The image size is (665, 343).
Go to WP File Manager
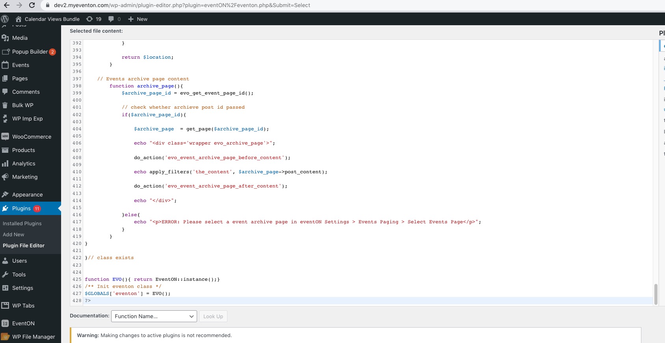point(34,337)
